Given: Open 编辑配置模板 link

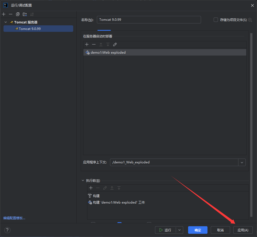Looking at the screenshot, I should pos(14,218).
